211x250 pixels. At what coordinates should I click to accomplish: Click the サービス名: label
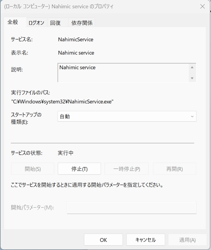point(22,39)
